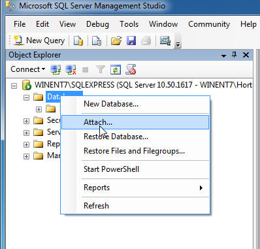The width and height of the screenshot is (260, 249).
Task: Click the Database Engine Query icon
Action: click(78, 41)
